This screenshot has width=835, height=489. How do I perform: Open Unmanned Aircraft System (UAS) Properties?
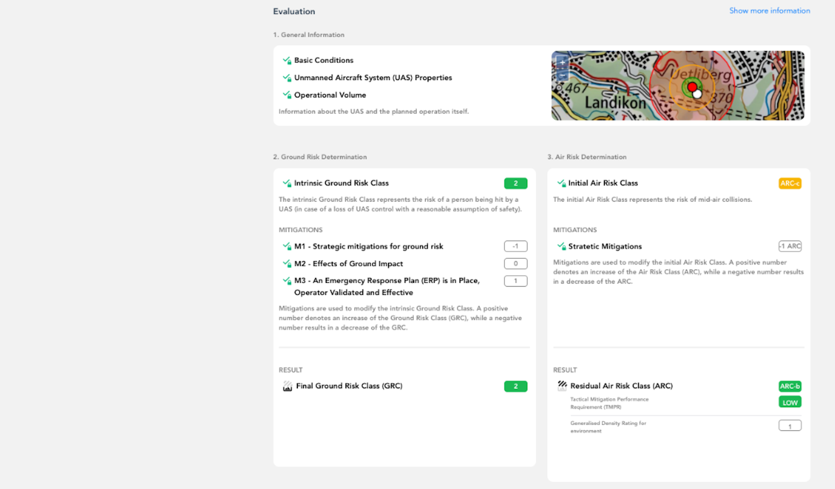pyautogui.click(x=373, y=78)
